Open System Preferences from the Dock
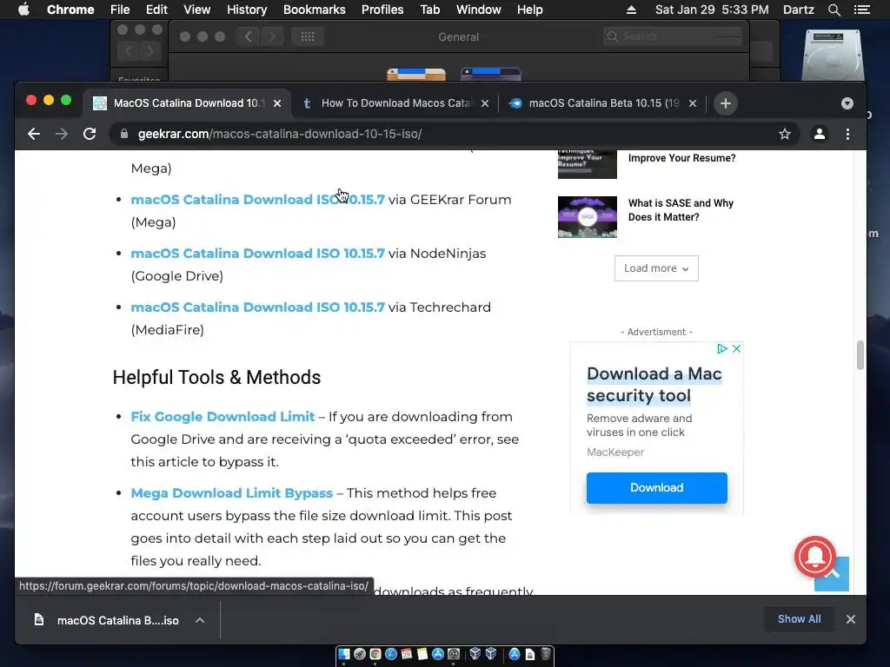The height and width of the screenshot is (667, 890). click(x=454, y=654)
